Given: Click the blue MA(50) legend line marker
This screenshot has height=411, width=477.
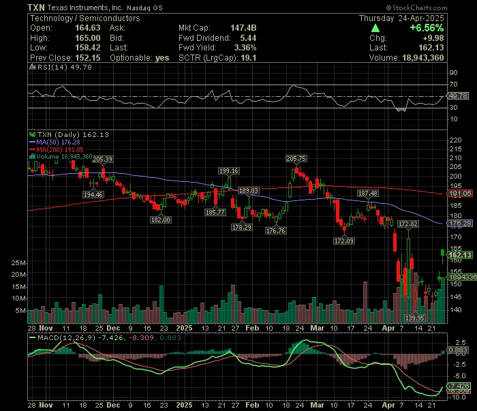Looking at the screenshot, I should pyautogui.click(x=32, y=142).
